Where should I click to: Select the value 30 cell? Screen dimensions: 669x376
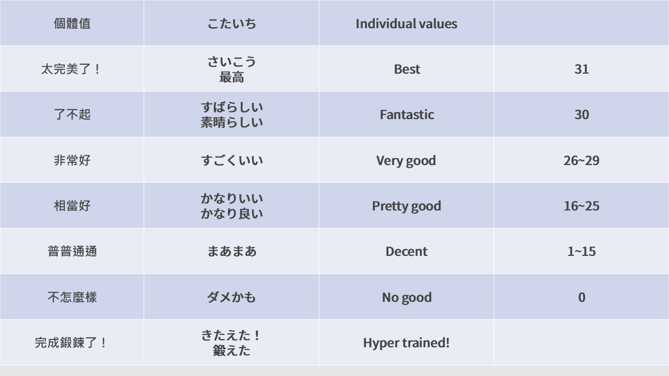[x=581, y=114]
